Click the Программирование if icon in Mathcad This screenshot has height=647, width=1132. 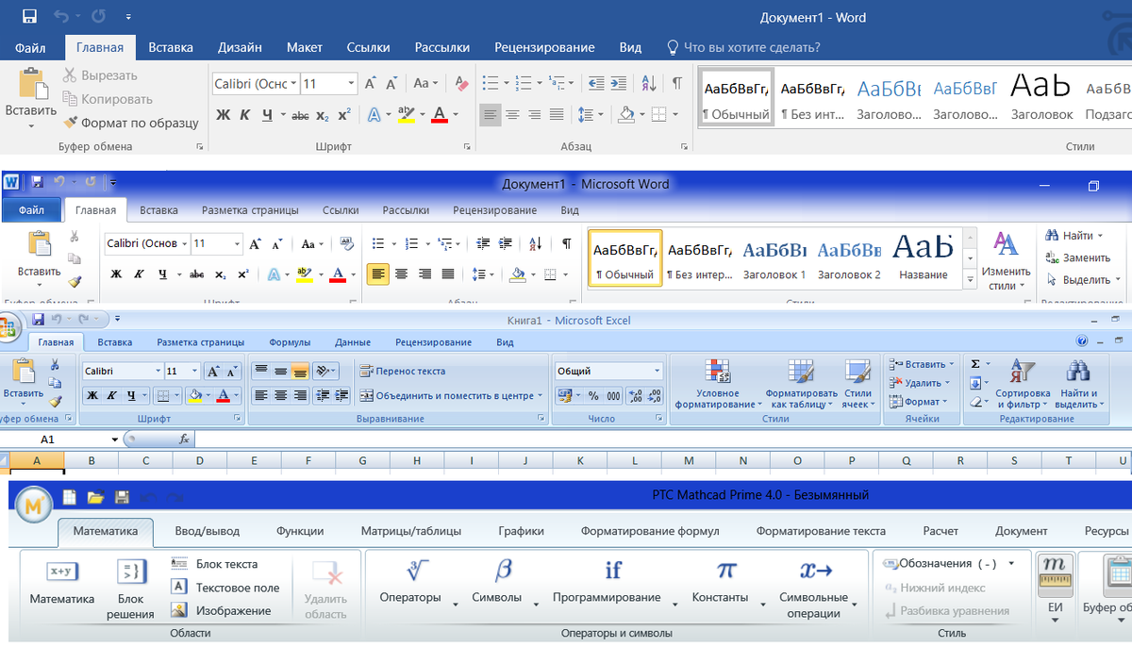(x=613, y=571)
